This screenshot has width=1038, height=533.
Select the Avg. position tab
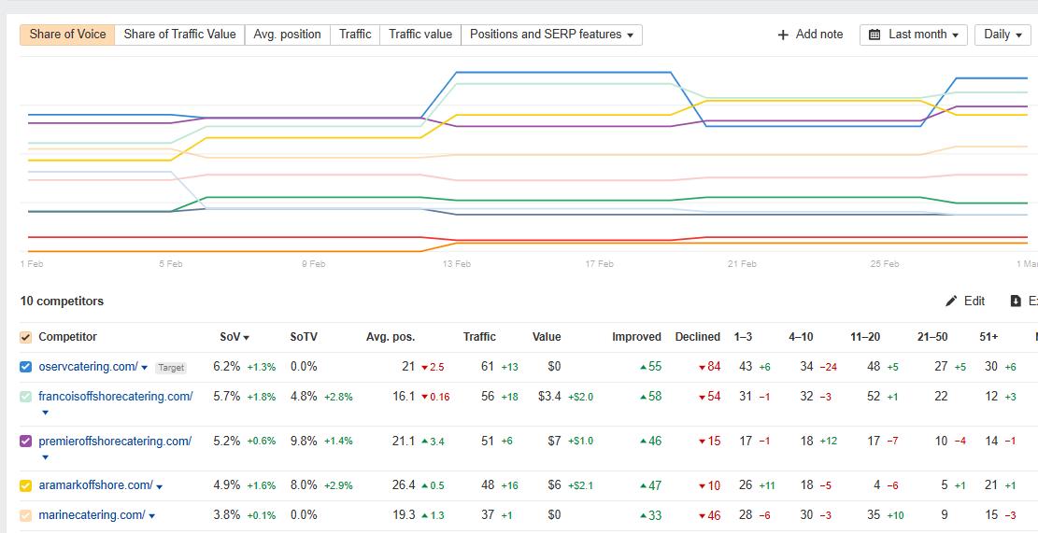[x=287, y=35]
